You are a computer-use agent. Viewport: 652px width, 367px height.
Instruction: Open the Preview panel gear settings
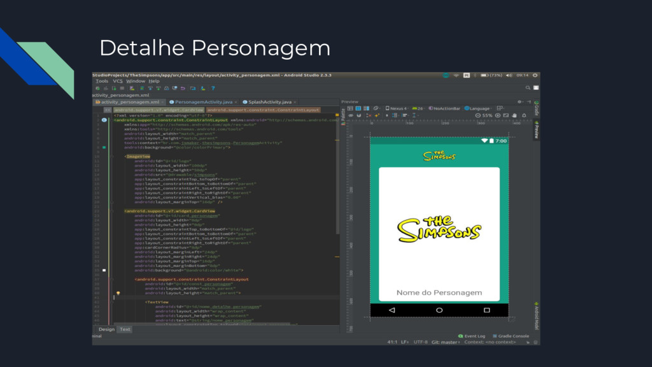coord(520,102)
